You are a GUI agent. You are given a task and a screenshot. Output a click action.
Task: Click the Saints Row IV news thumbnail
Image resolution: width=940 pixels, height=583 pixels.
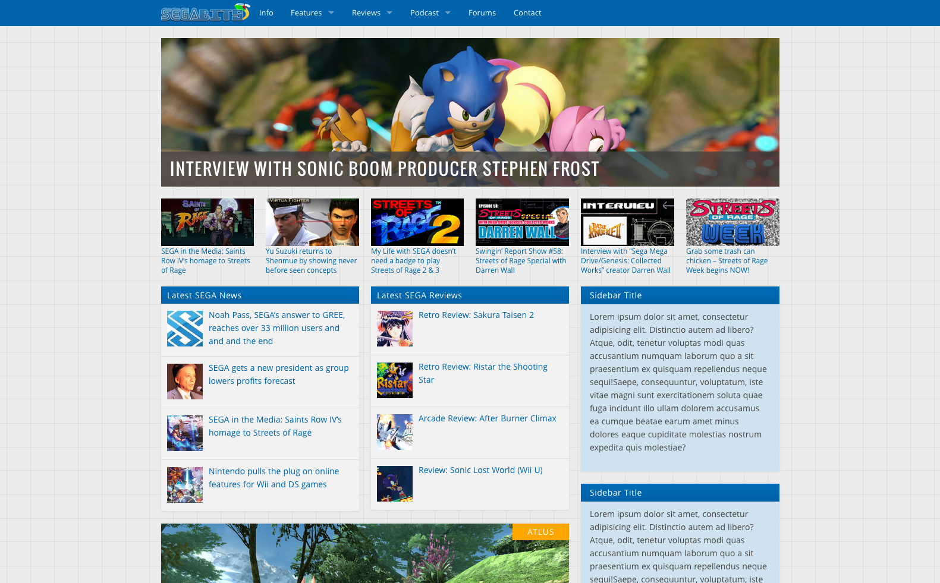(x=185, y=433)
